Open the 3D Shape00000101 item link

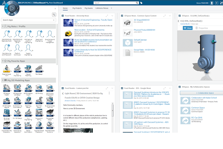coord(142,20)
